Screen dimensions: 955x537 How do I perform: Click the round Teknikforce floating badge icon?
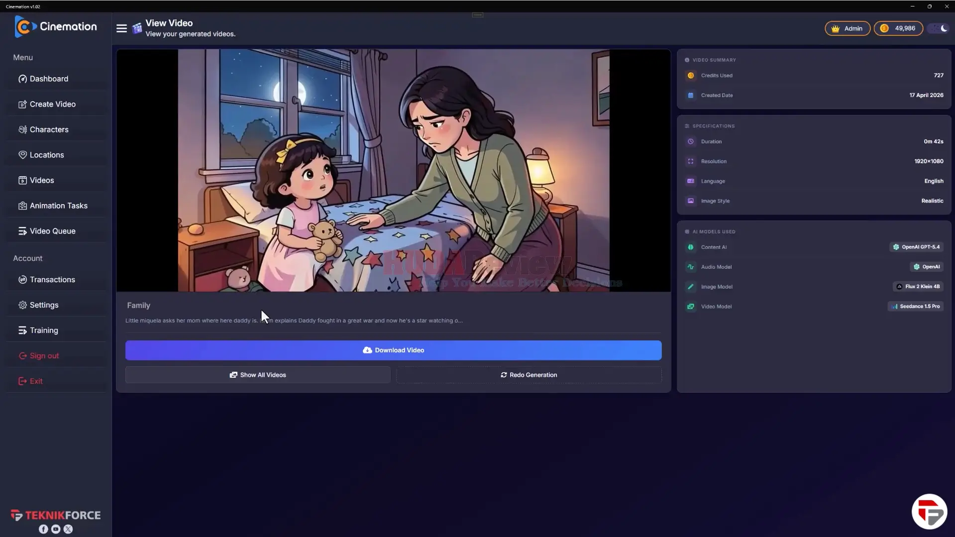[x=929, y=512]
